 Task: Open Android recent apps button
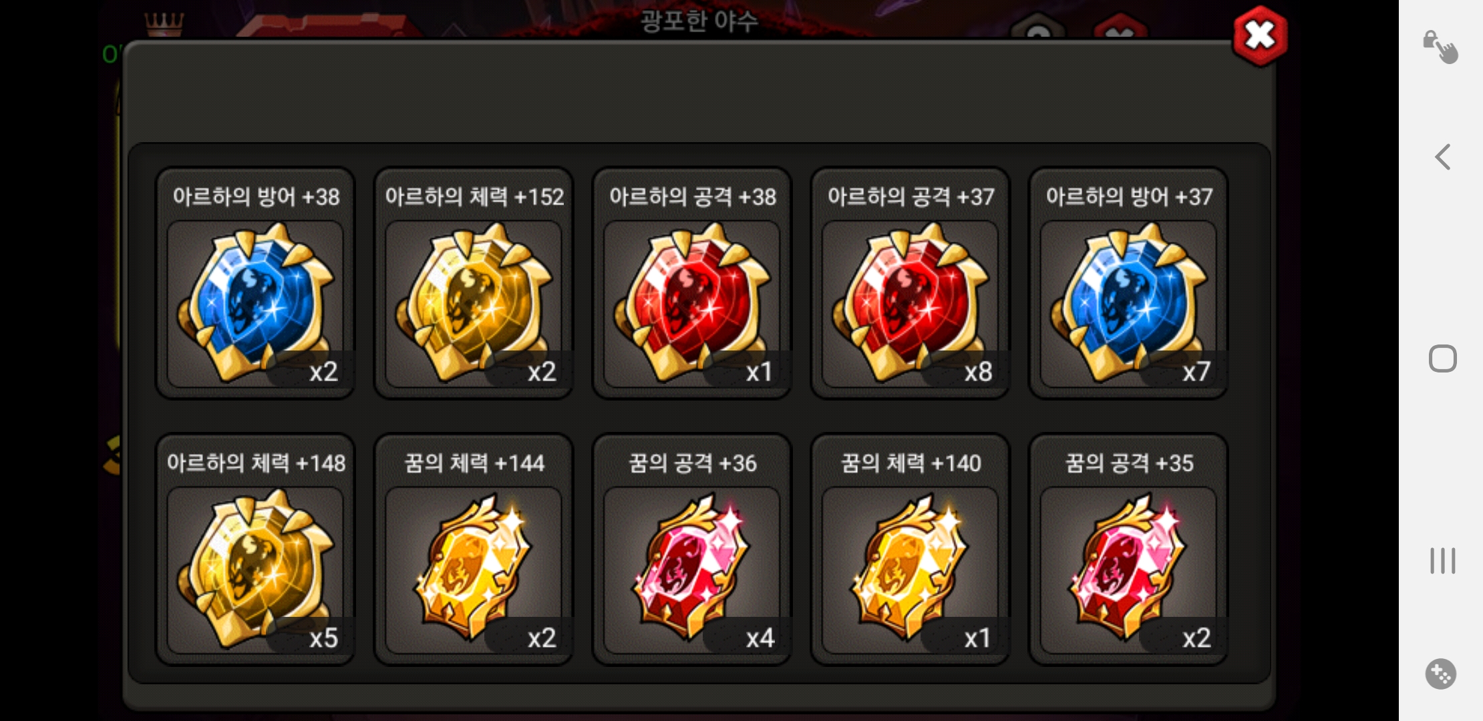coord(1443,561)
